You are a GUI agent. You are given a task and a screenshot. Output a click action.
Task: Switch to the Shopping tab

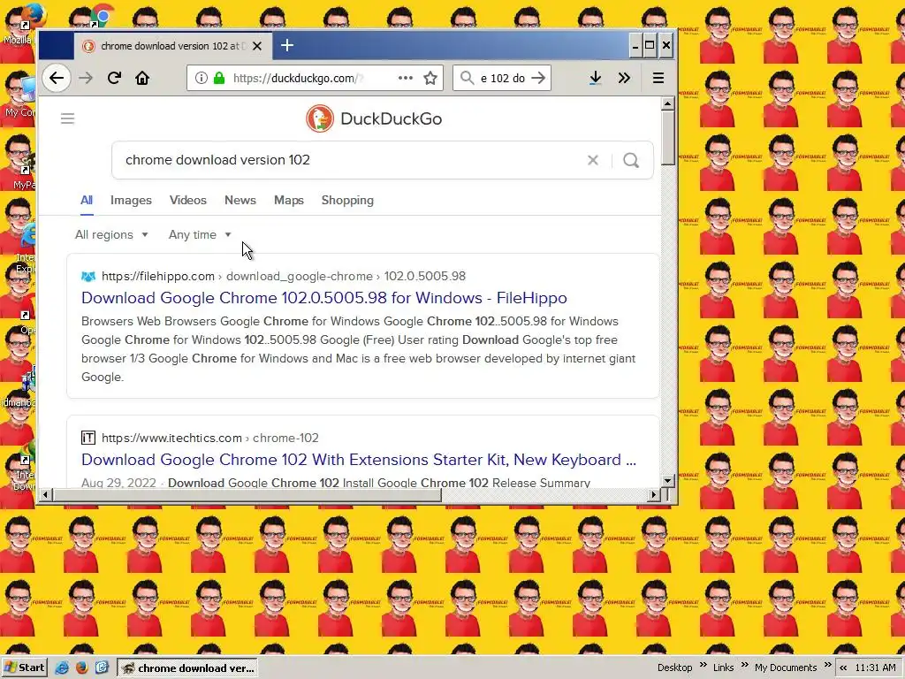(347, 201)
